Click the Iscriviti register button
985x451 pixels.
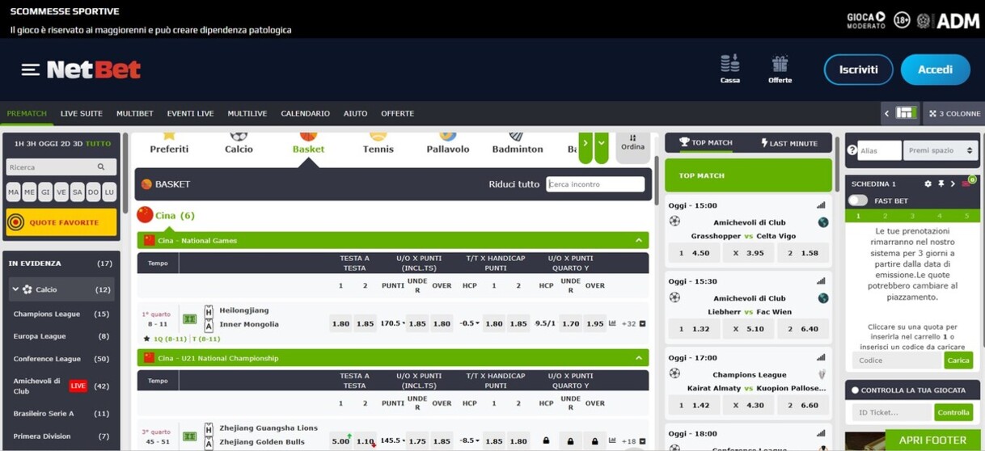[x=858, y=70]
